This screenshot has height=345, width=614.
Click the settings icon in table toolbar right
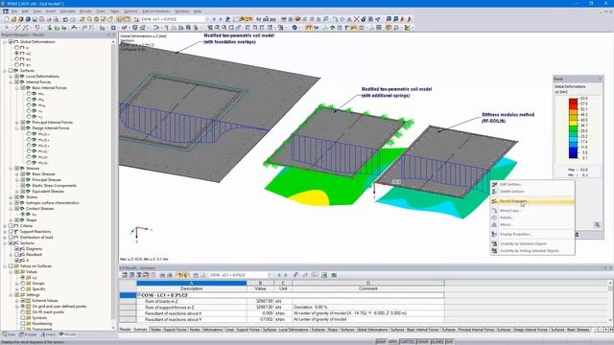pos(334,275)
